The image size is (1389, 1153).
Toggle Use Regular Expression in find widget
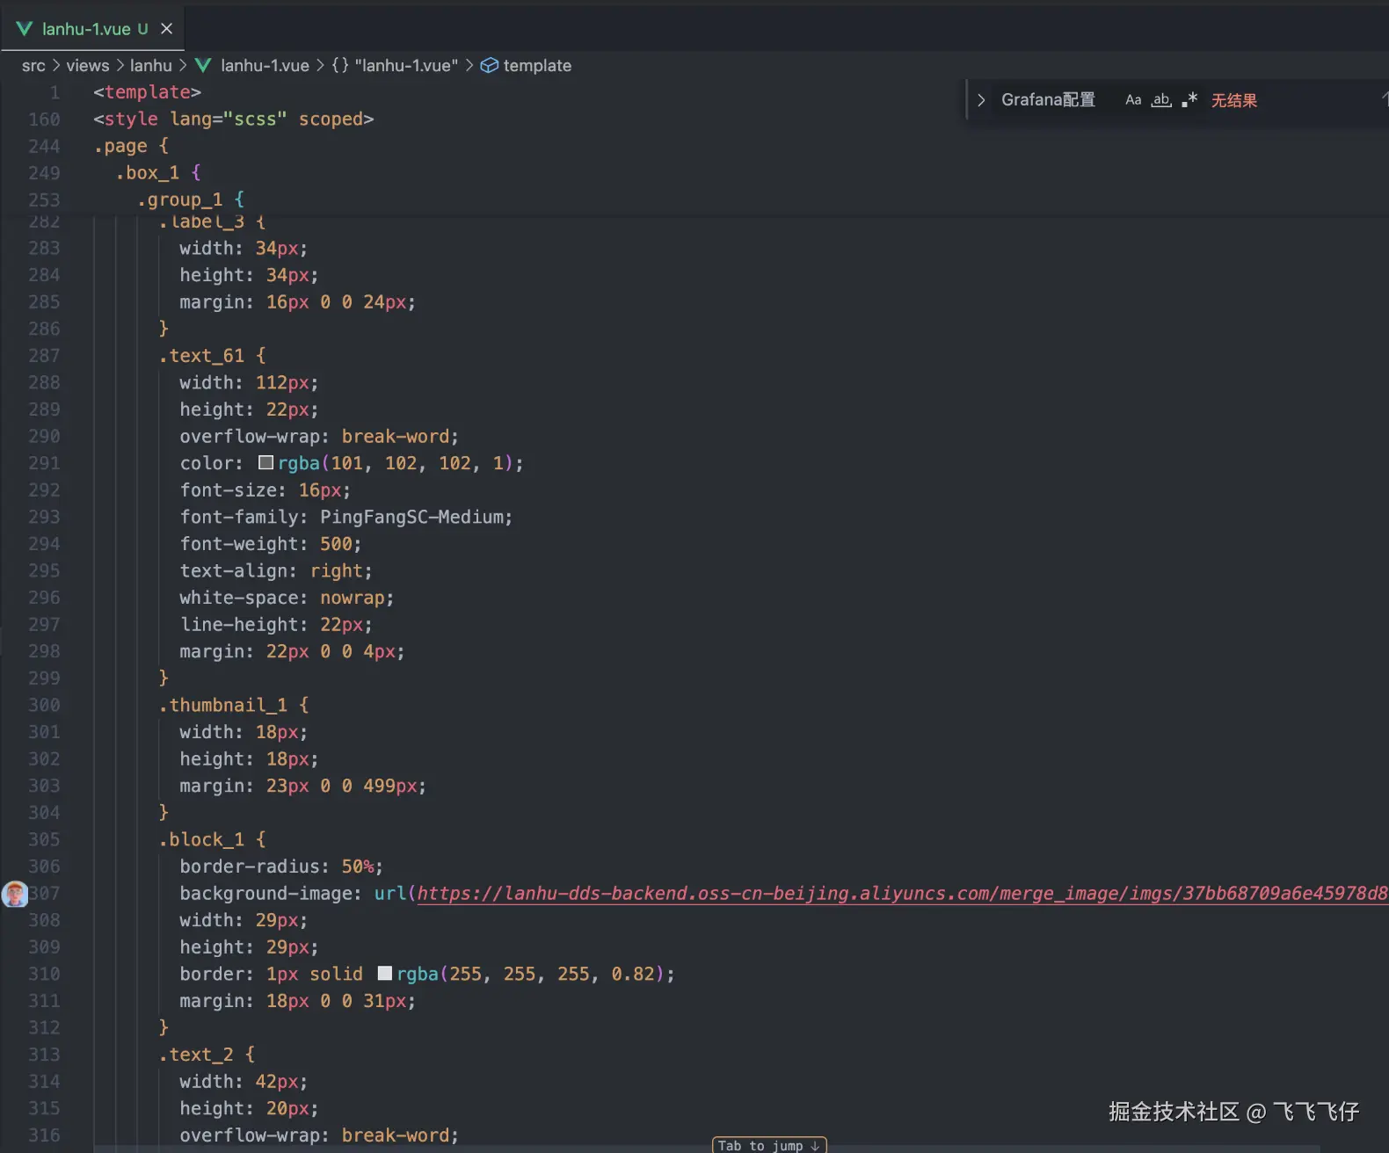pos(1189,100)
